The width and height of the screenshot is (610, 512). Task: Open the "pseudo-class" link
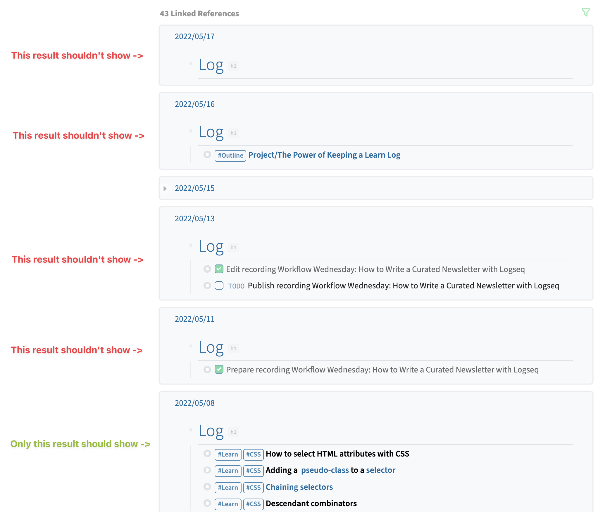[x=325, y=470]
